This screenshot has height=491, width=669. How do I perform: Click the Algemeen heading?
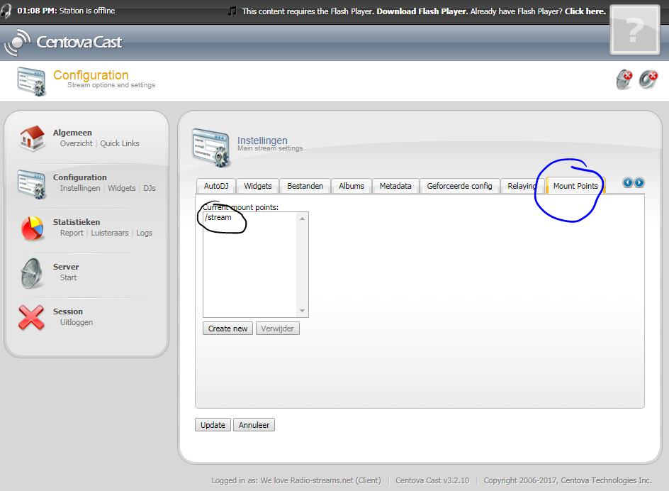pyautogui.click(x=72, y=133)
